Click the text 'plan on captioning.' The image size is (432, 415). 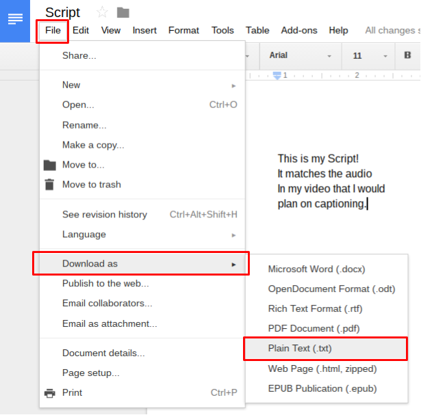[x=322, y=204]
